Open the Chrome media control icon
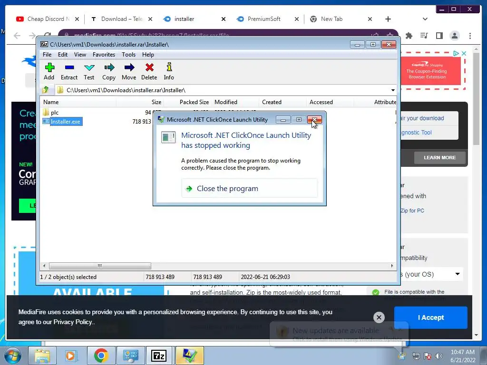The width and height of the screenshot is (487, 365). (x=424, y=36)
